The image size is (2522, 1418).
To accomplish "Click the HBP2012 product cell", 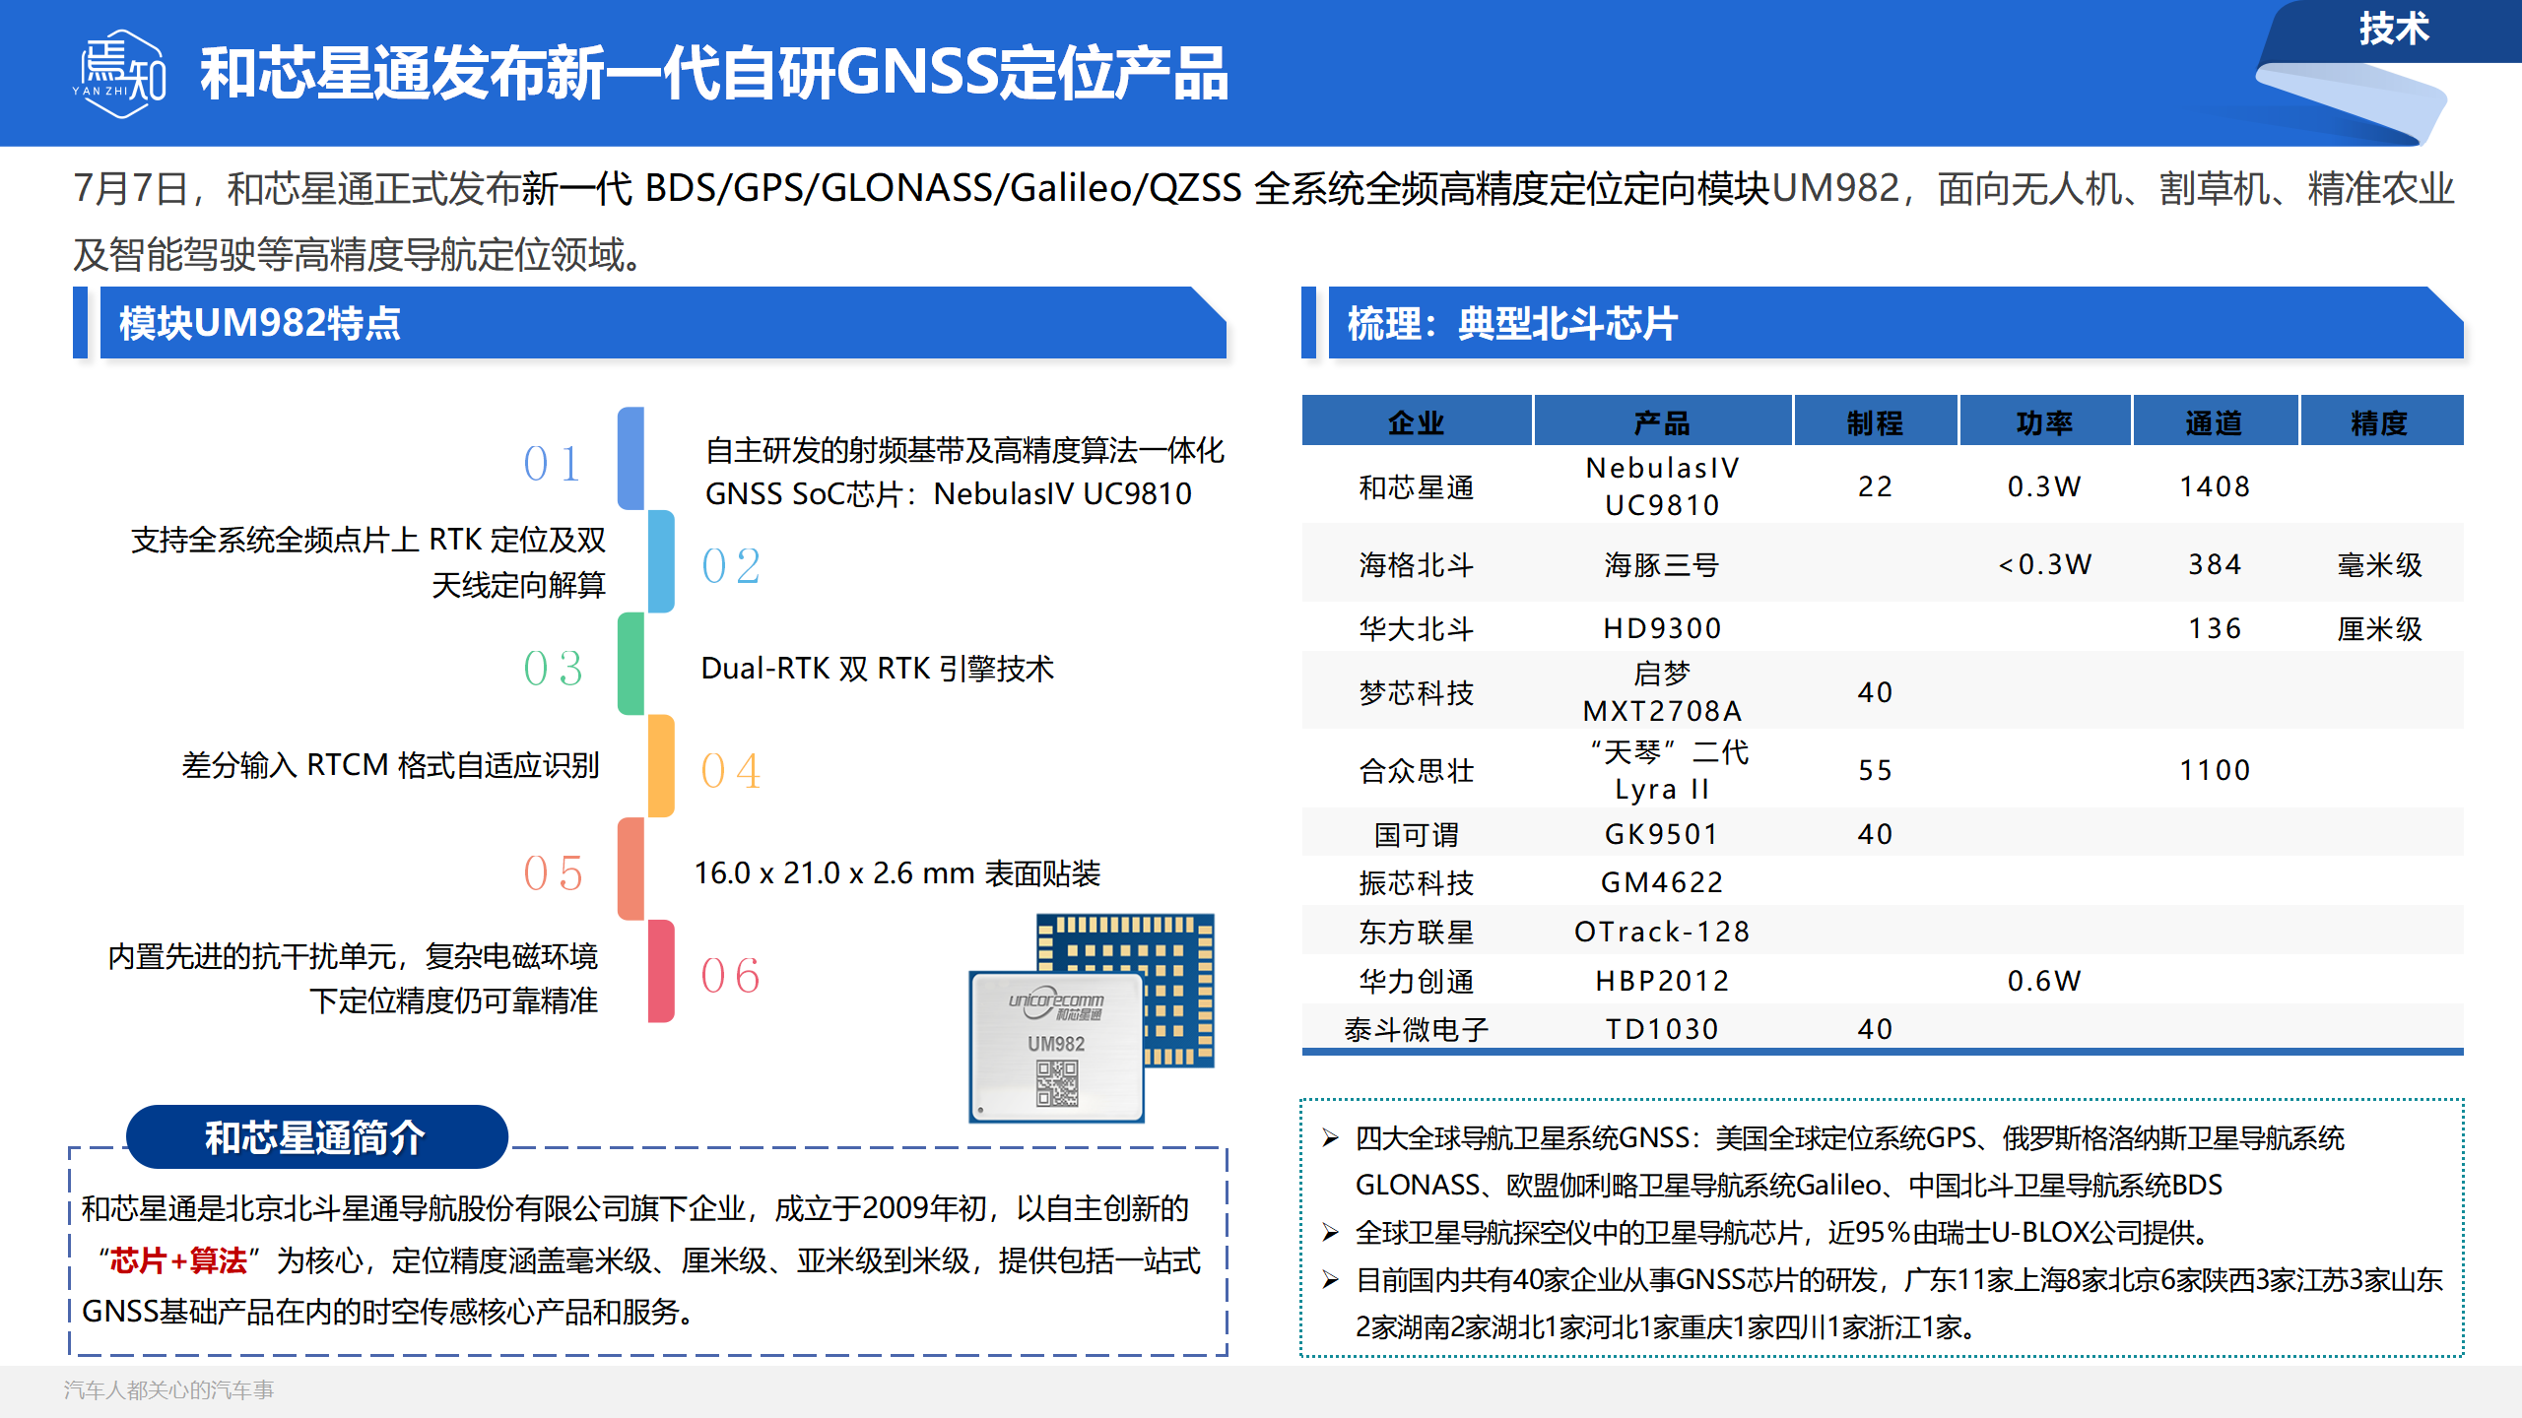I will [x=1662, y=982].
